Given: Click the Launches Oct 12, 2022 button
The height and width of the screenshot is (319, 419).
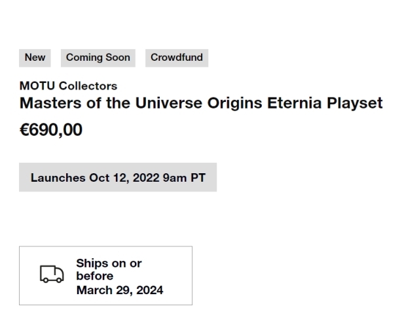Looking at the screenshot, I should pyautogui.click(x=118, y=177).
